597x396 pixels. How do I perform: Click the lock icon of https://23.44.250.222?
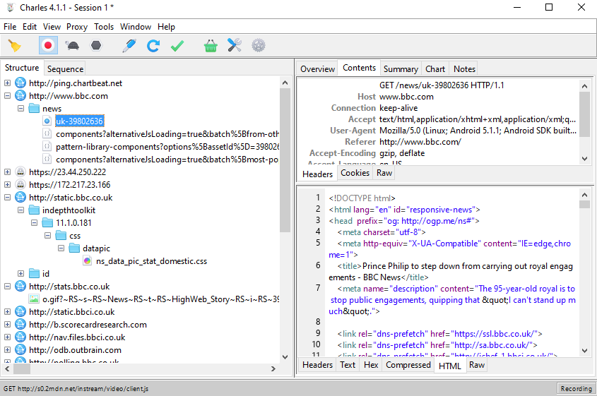coord(20,172)
